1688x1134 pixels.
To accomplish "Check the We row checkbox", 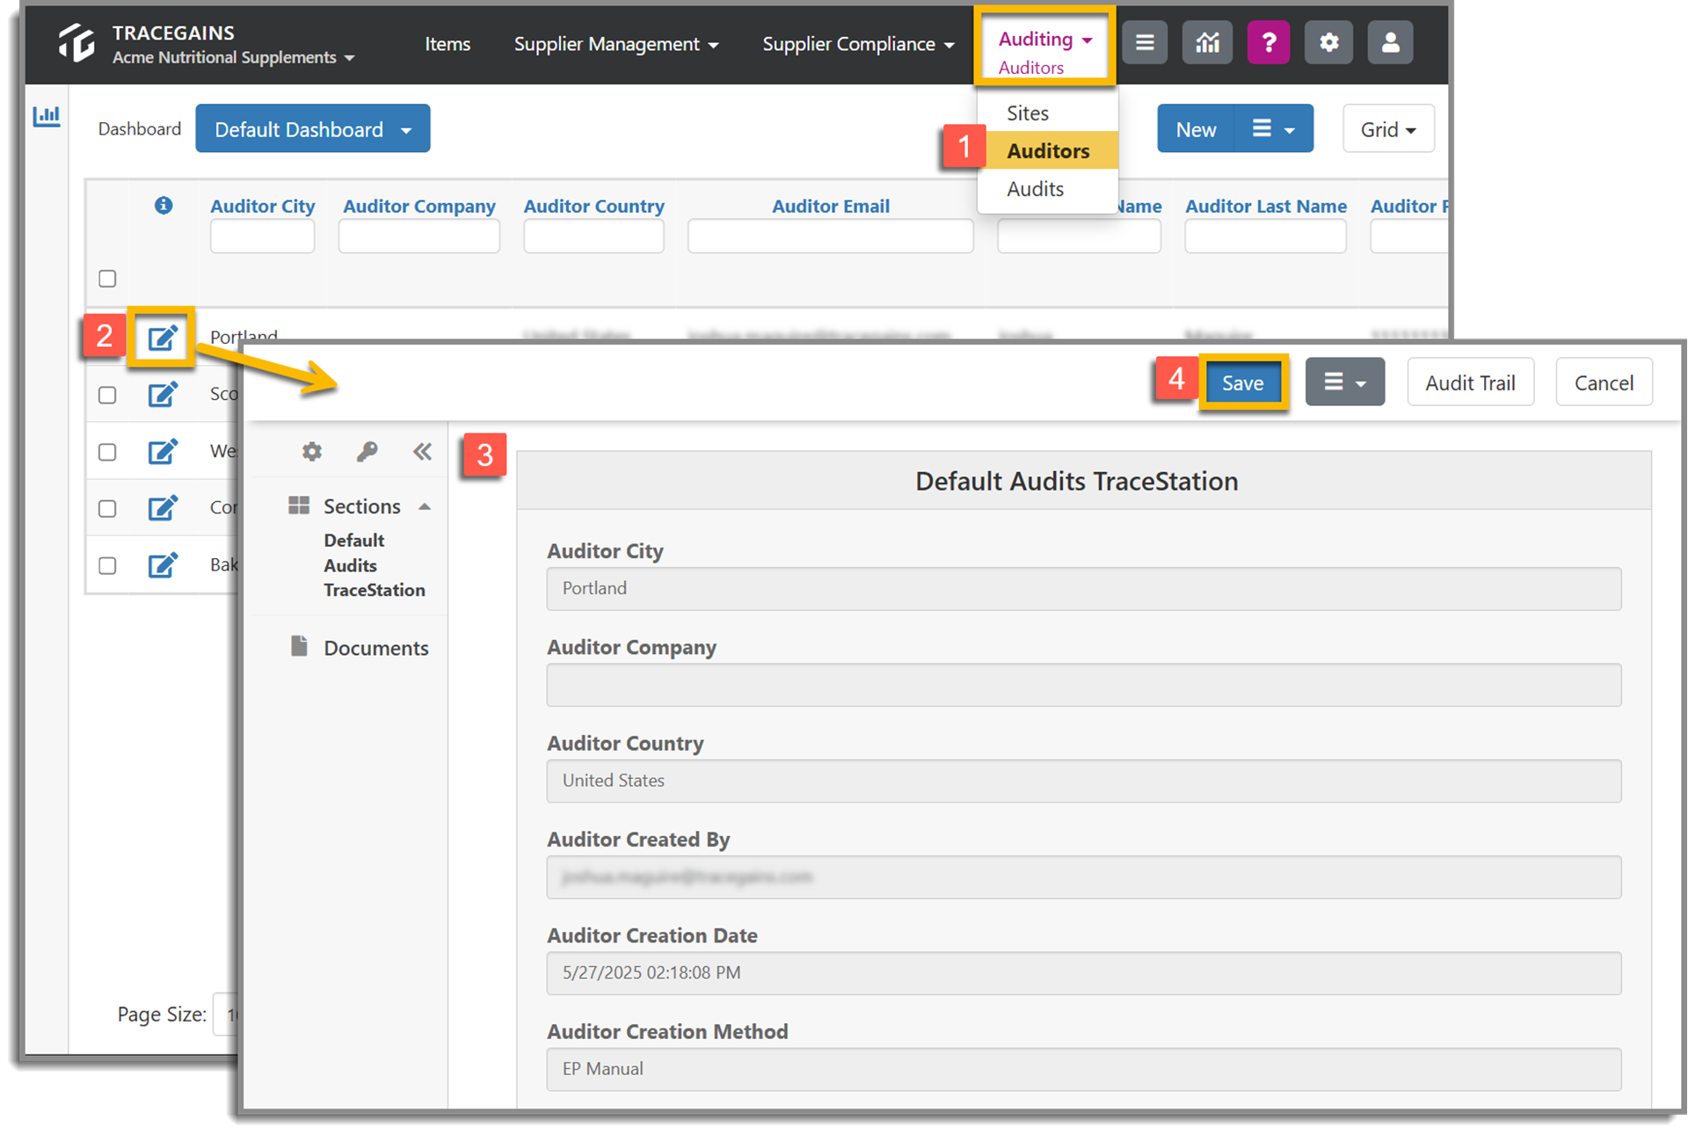I will (107, 452).
